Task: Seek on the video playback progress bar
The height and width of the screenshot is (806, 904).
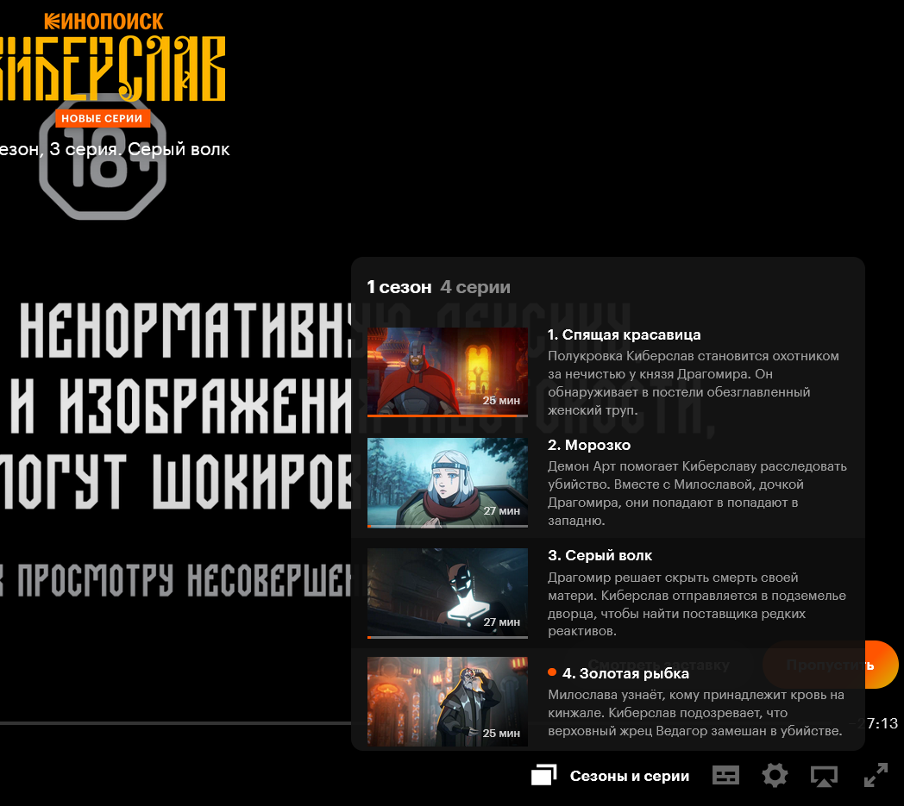Action: [x=175, y=723]
